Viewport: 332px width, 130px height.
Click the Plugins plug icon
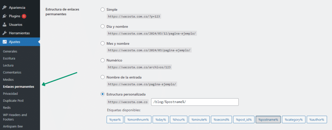pos(5,16)
